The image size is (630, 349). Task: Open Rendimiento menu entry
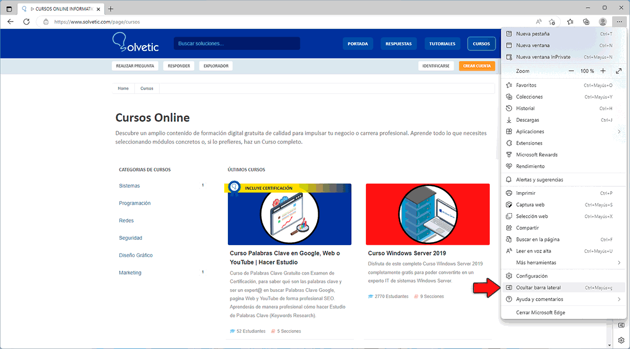tap(563, 166)
